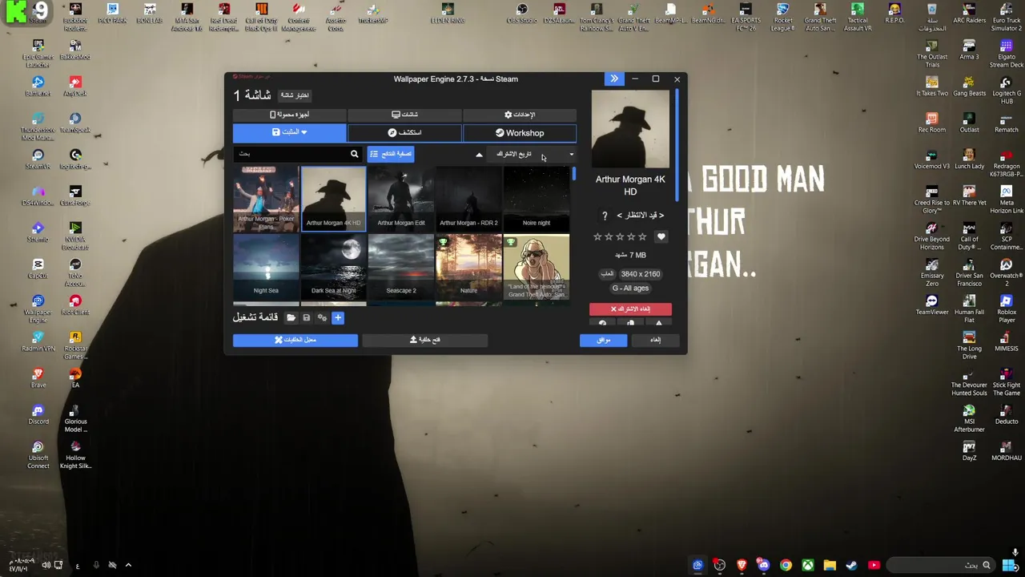Click the Windows Start button
Viewport: 1025px width, 577px height.
pyautogui.click(x=1008, y=565)
